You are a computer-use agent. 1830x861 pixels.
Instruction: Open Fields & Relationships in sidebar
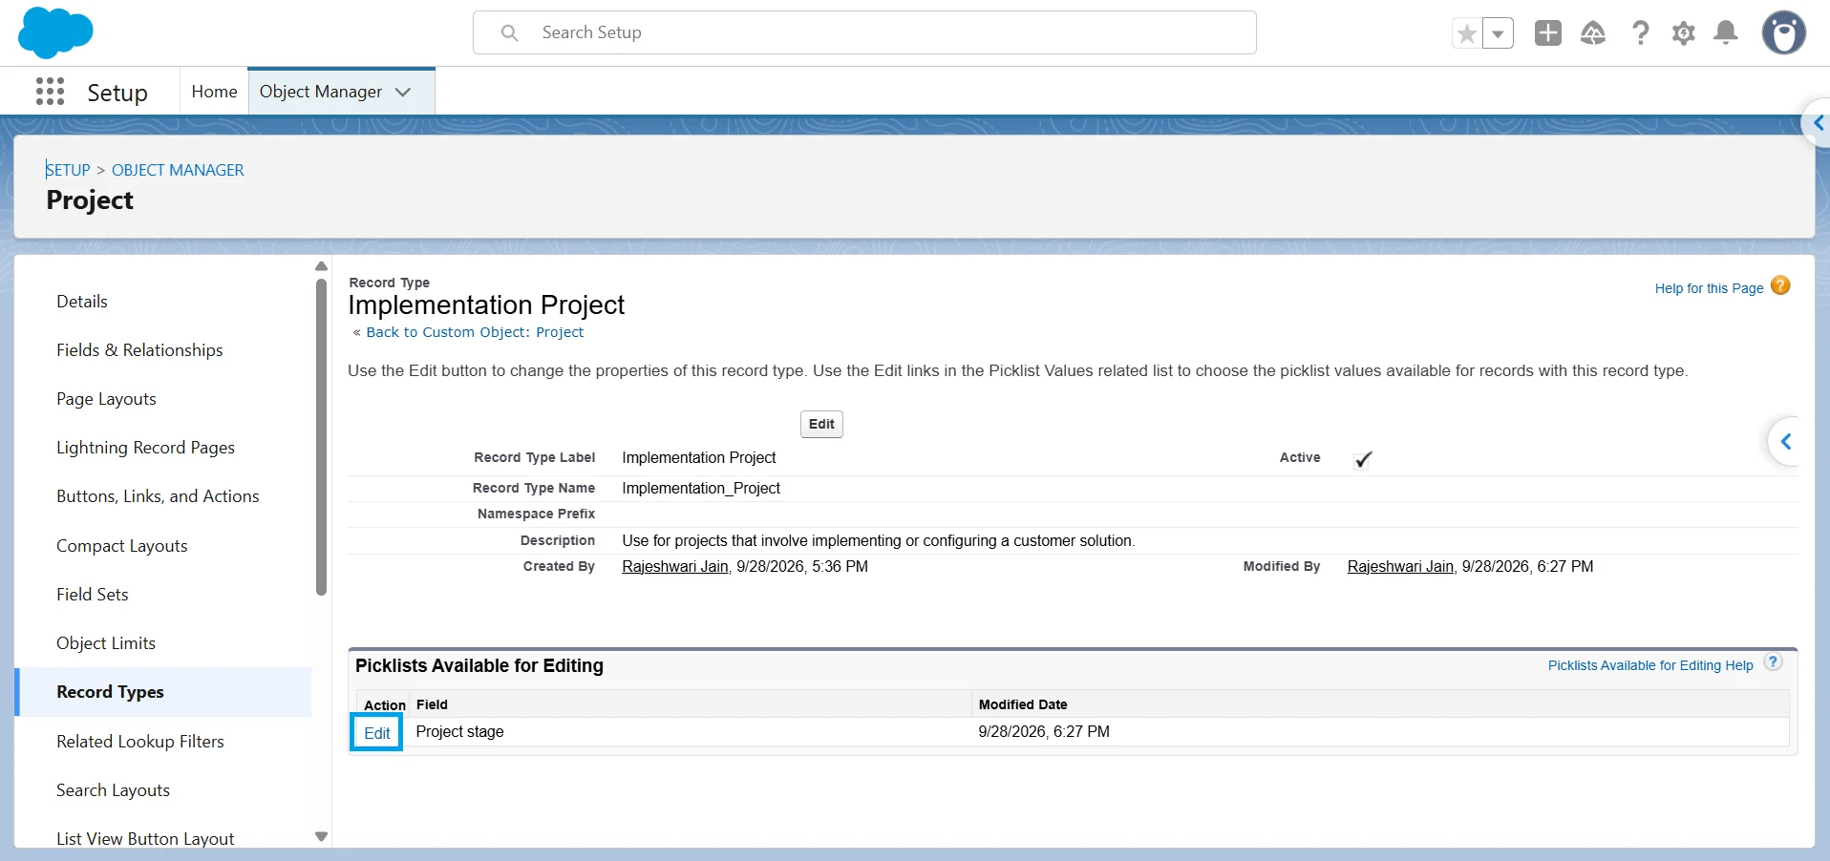coord(139,350)
